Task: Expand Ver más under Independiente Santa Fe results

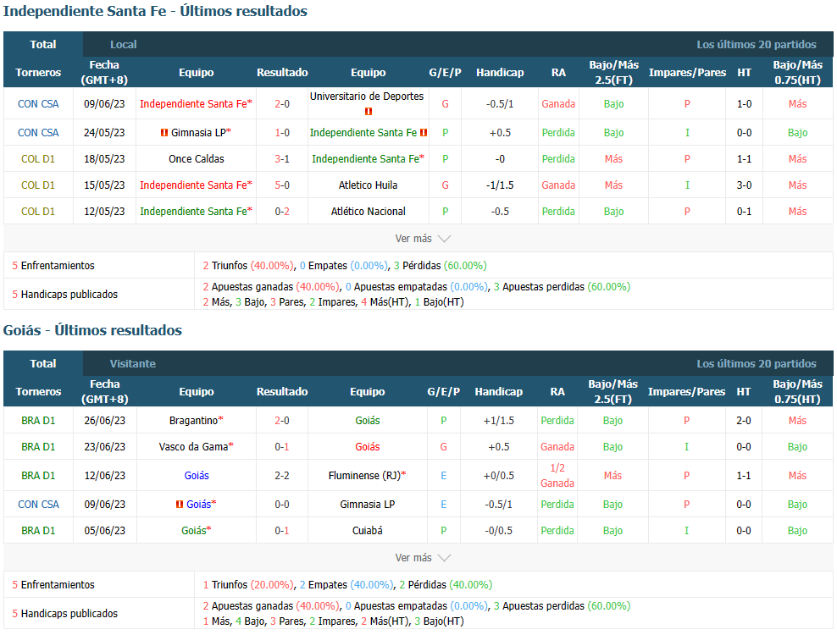Action: click(423, 239)
